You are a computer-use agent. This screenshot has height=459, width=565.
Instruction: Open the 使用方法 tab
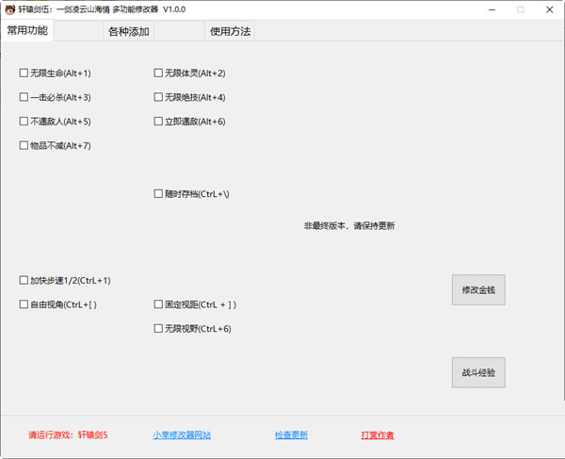[x=230, y=31]
